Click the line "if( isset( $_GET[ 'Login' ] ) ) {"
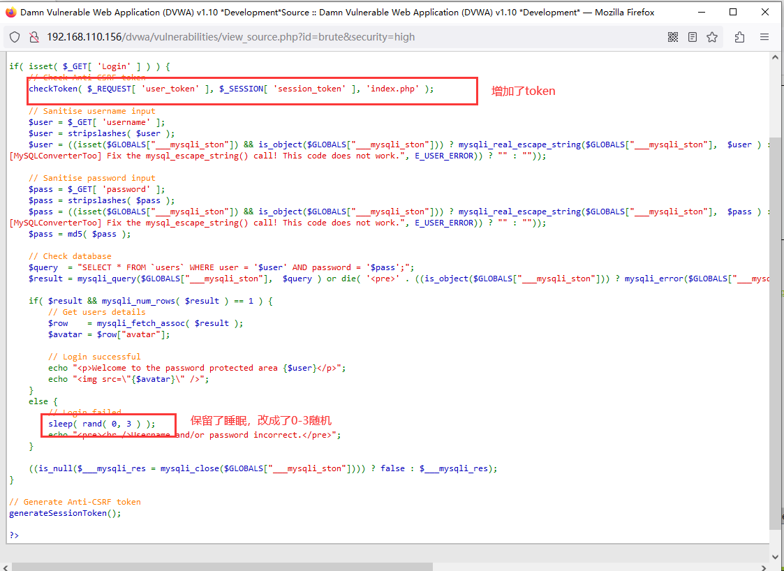The width and height of the screenshot is (784, 571). (90, 66)
